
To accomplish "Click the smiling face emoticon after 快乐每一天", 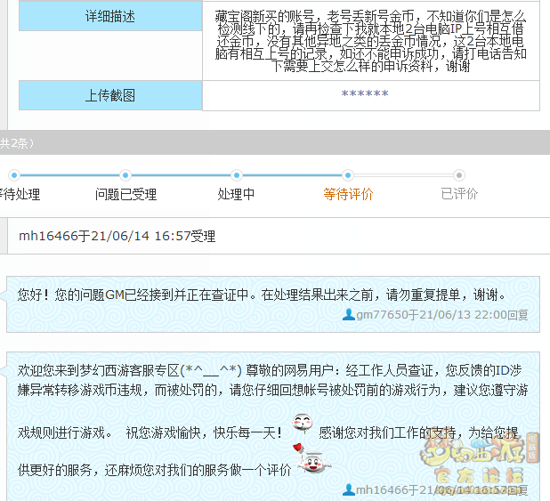I will click(303, 423).
